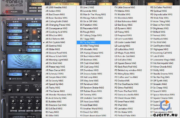Mute the OSC 1/2 channel

click(x=14, y=111)
